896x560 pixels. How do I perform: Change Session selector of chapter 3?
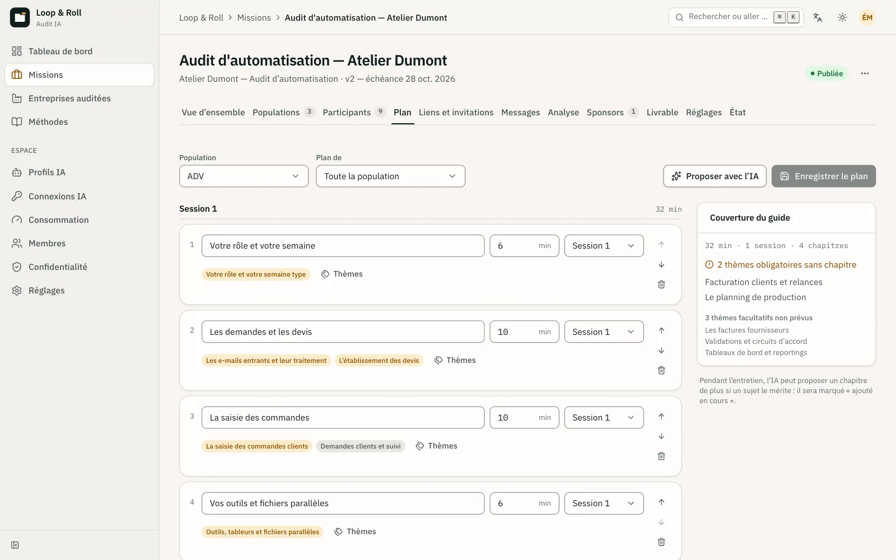[x=604, y=418]
